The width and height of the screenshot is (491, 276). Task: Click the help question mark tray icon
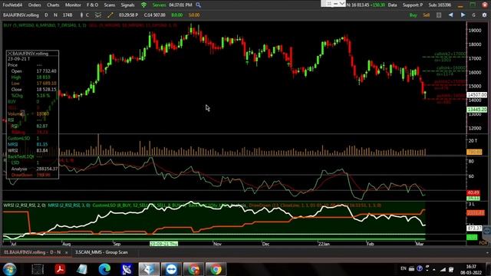click(420, 268)
